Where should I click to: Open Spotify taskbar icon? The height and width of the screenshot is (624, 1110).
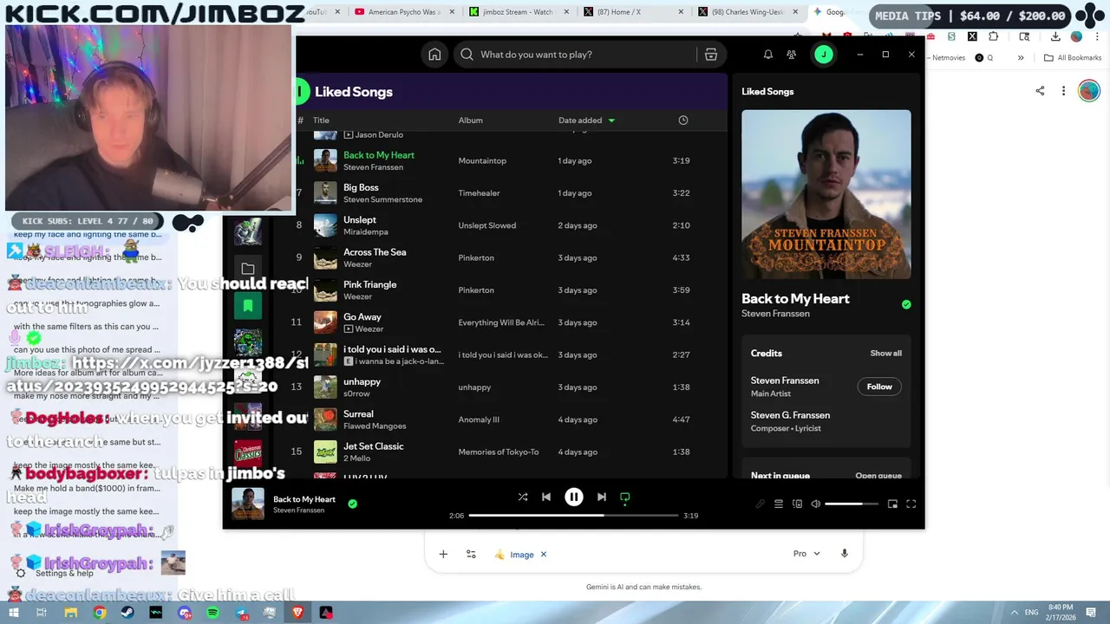tap(213, 613)
